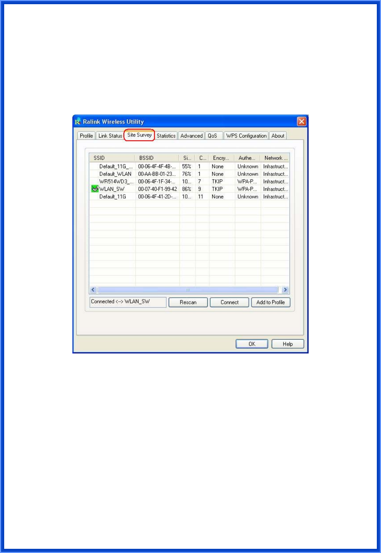The height and width of the screenshot is (553, 381).
Task: Open the Advanced tab
Action: [x=191, y=136]
